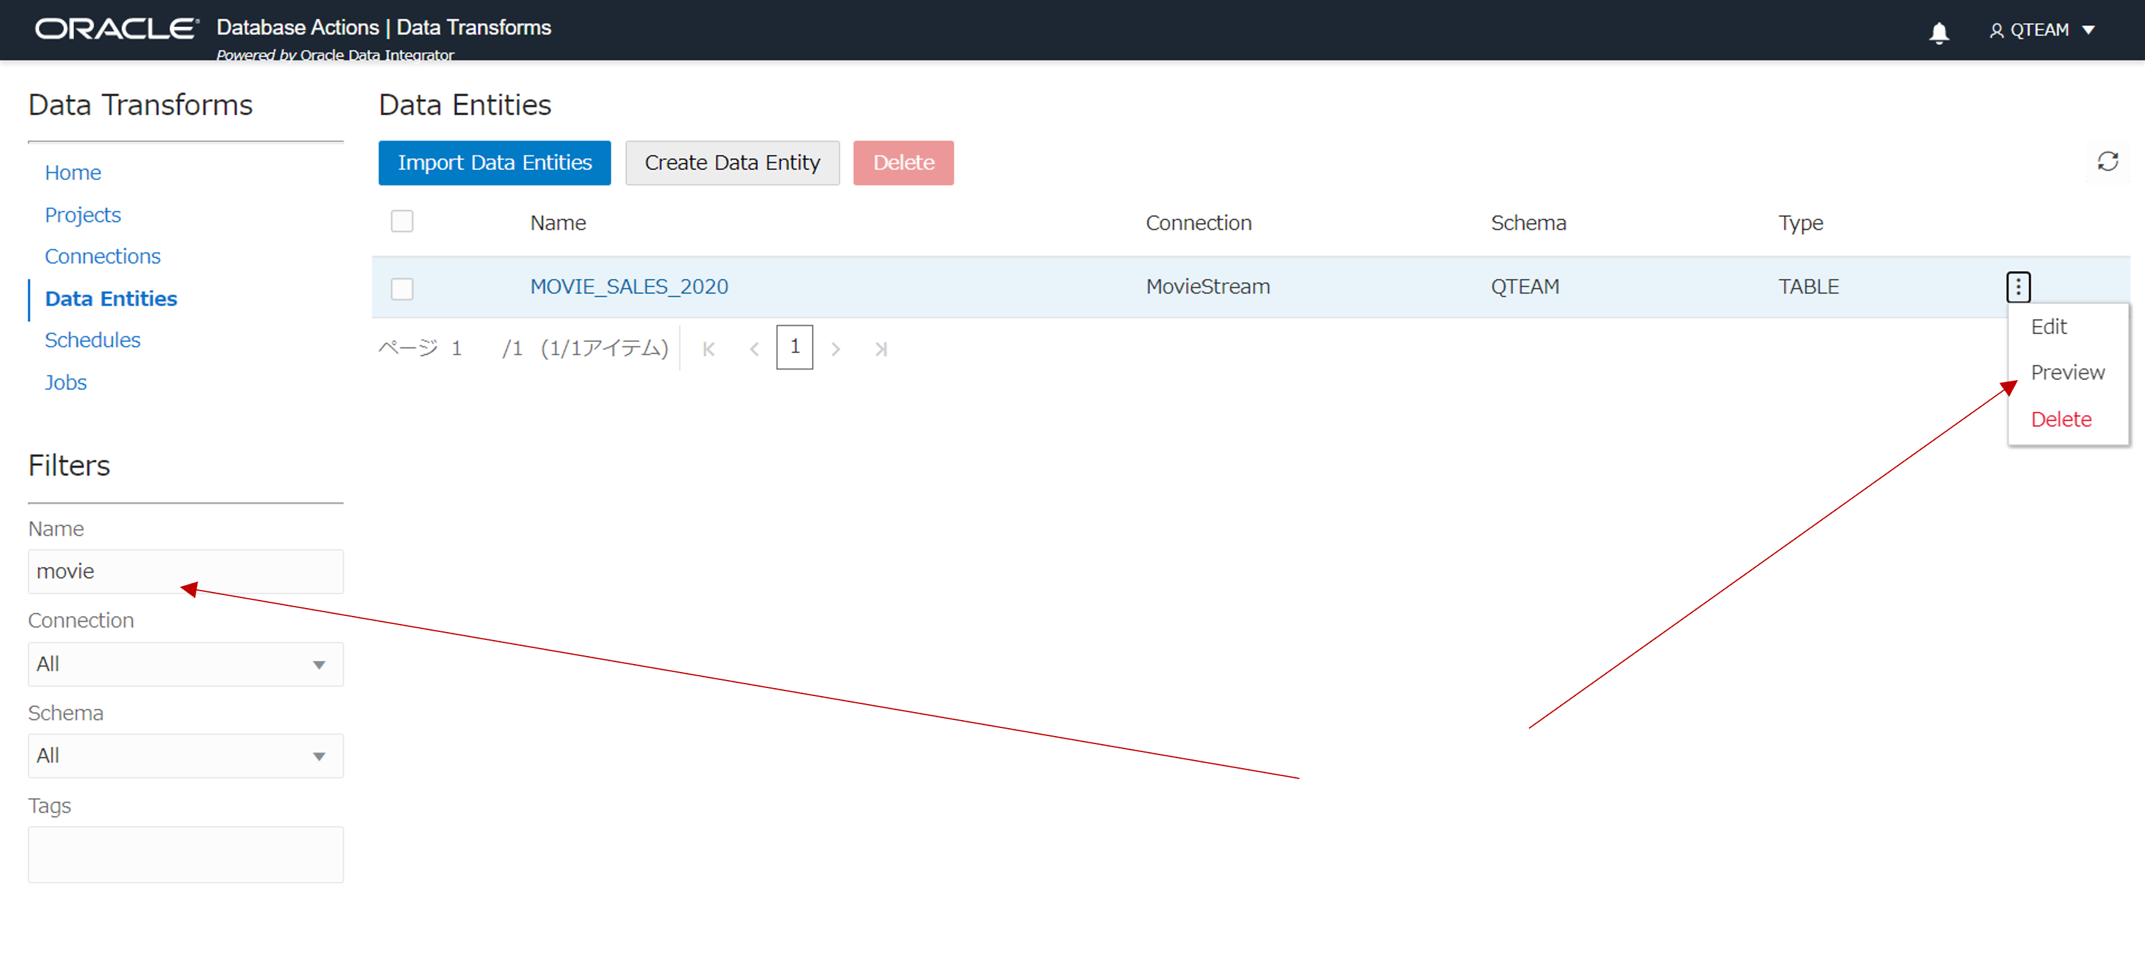Click the Oracle logo
This screenshot has height=967, width=2145.
[x=116, y=29]
